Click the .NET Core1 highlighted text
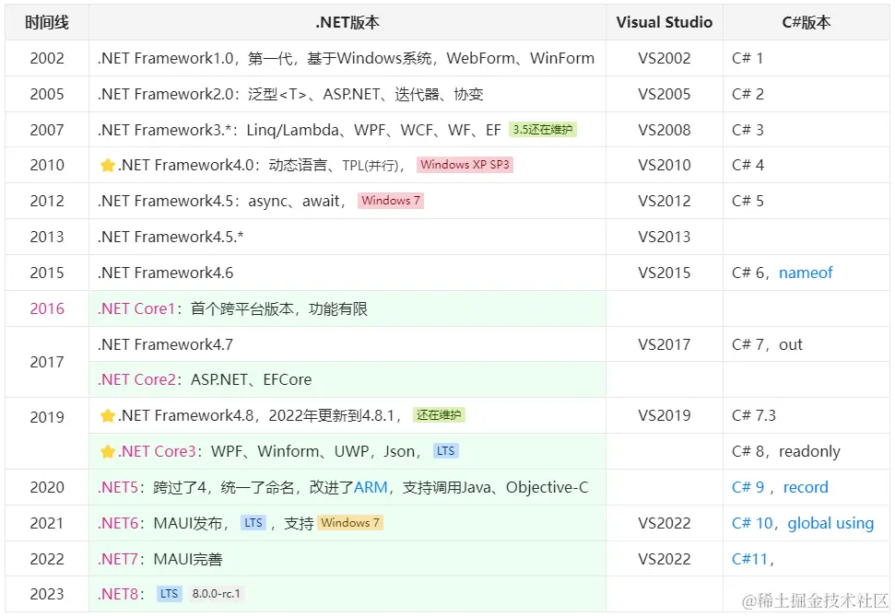895x616 pixels. [x=136, y=308]
